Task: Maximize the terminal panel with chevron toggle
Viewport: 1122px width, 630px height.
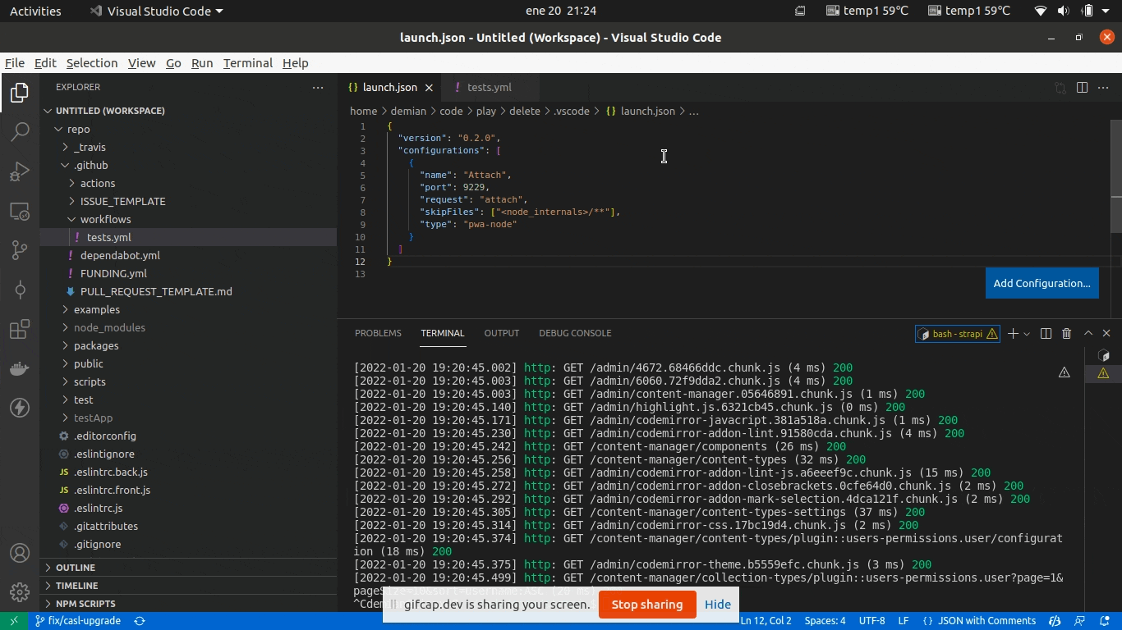Action: click(1088, 333)
